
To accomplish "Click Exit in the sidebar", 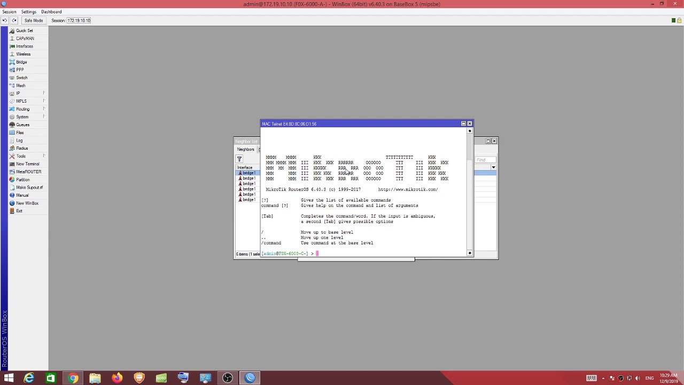I will pos(19,211).
